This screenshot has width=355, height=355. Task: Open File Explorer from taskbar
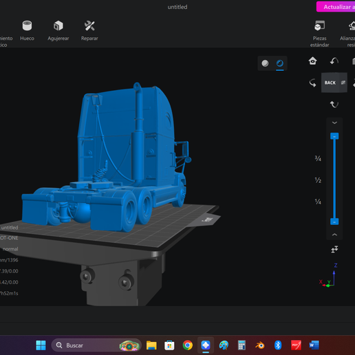click(151, 345)
